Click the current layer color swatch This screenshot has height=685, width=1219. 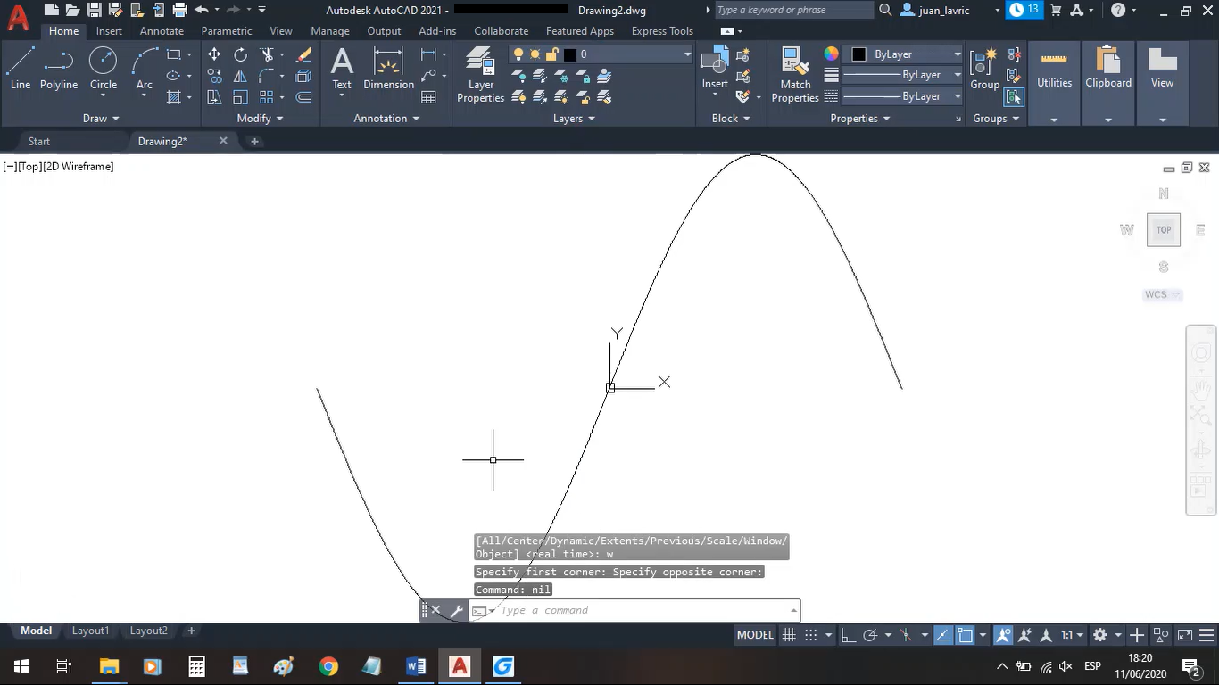[571, 54]
